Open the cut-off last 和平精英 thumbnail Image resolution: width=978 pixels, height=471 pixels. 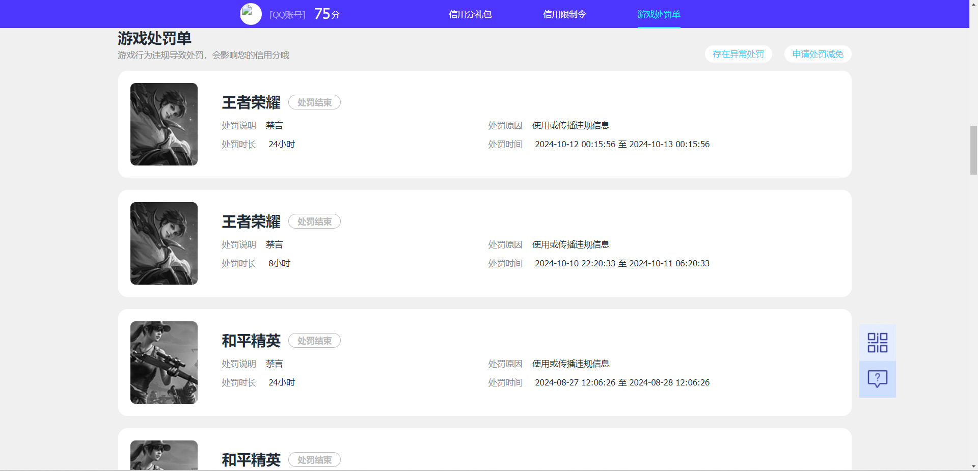pyautogui.click(x=164, y=455)
